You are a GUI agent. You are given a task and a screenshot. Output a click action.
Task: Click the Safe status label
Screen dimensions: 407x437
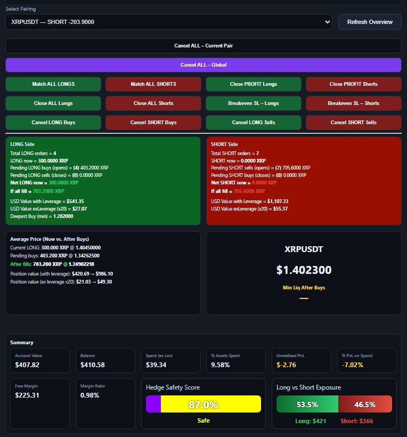tap(203, 420)
